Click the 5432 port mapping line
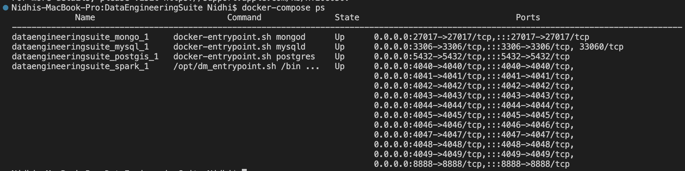Screen dimensions: 685x171 point(471,57)
